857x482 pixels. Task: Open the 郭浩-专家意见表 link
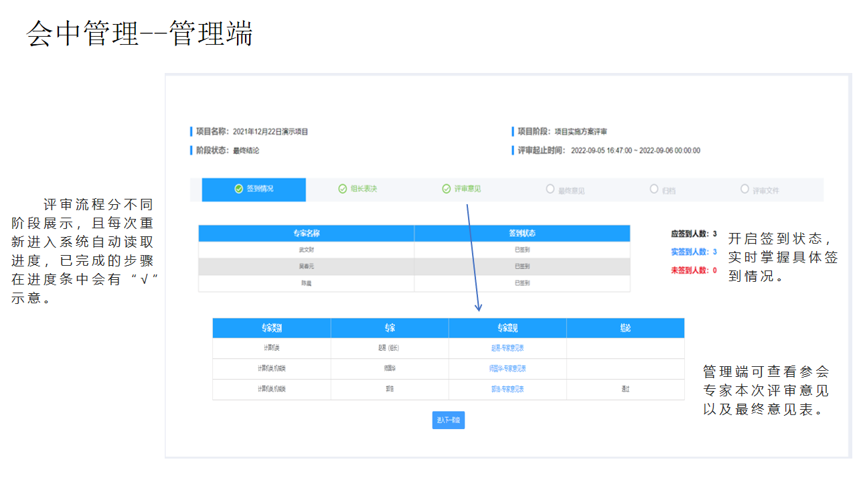pyautogui.click(x=508, y=389)
